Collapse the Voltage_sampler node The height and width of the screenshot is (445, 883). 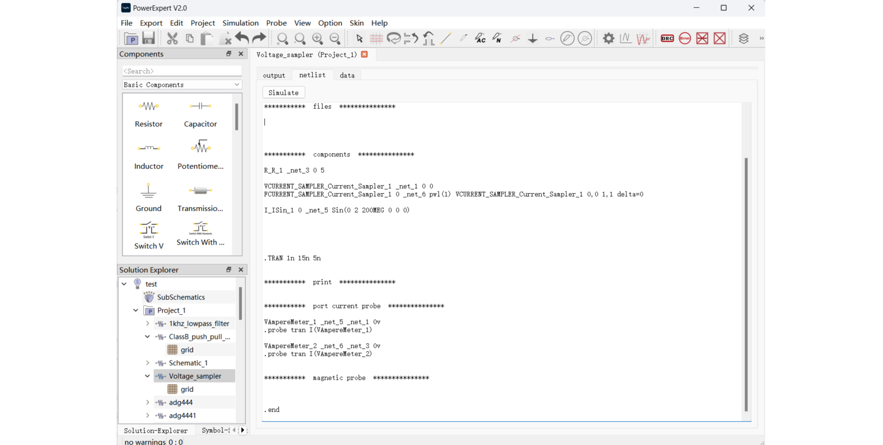pos(148,376)
